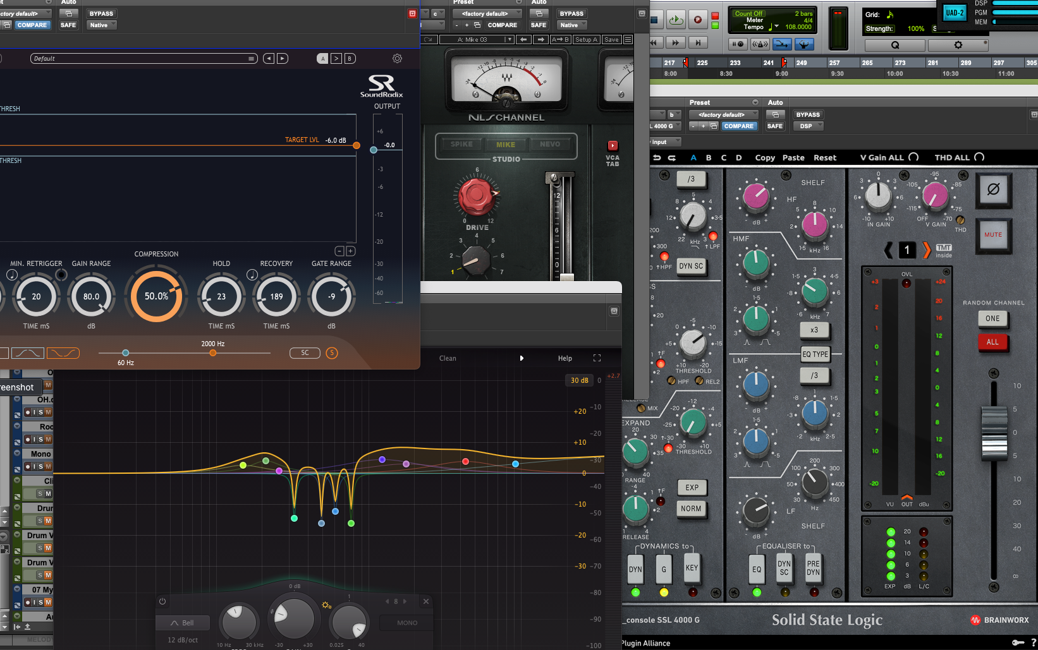1038x650 pixels.
Task: Click the NLS Channel right arrow preset button
Action: coord(540,39)
